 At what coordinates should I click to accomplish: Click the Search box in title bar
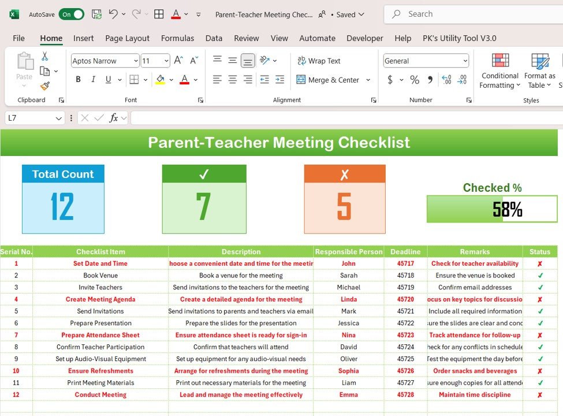pyautogui.click(x=473, y=14)
